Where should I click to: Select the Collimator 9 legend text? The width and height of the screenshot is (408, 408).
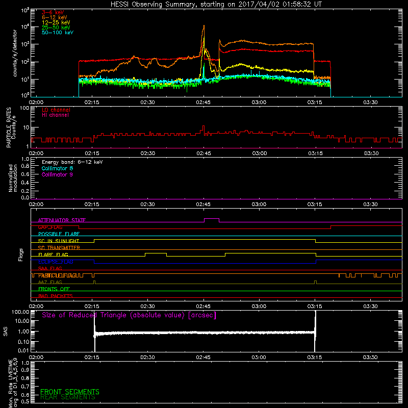point(57,174)
